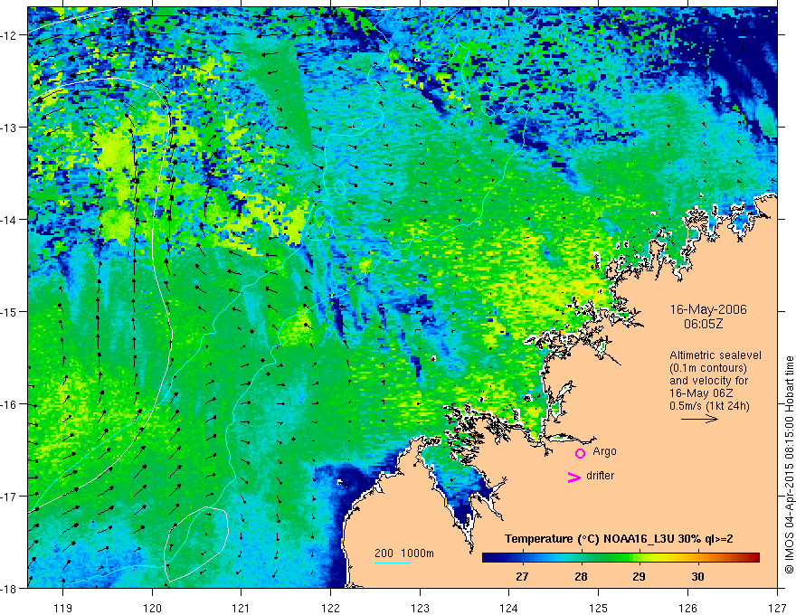The width and height of the screenshot is (796, 615).
Task: Click the latitude axis label '-14'
Action: pos(10,220)
